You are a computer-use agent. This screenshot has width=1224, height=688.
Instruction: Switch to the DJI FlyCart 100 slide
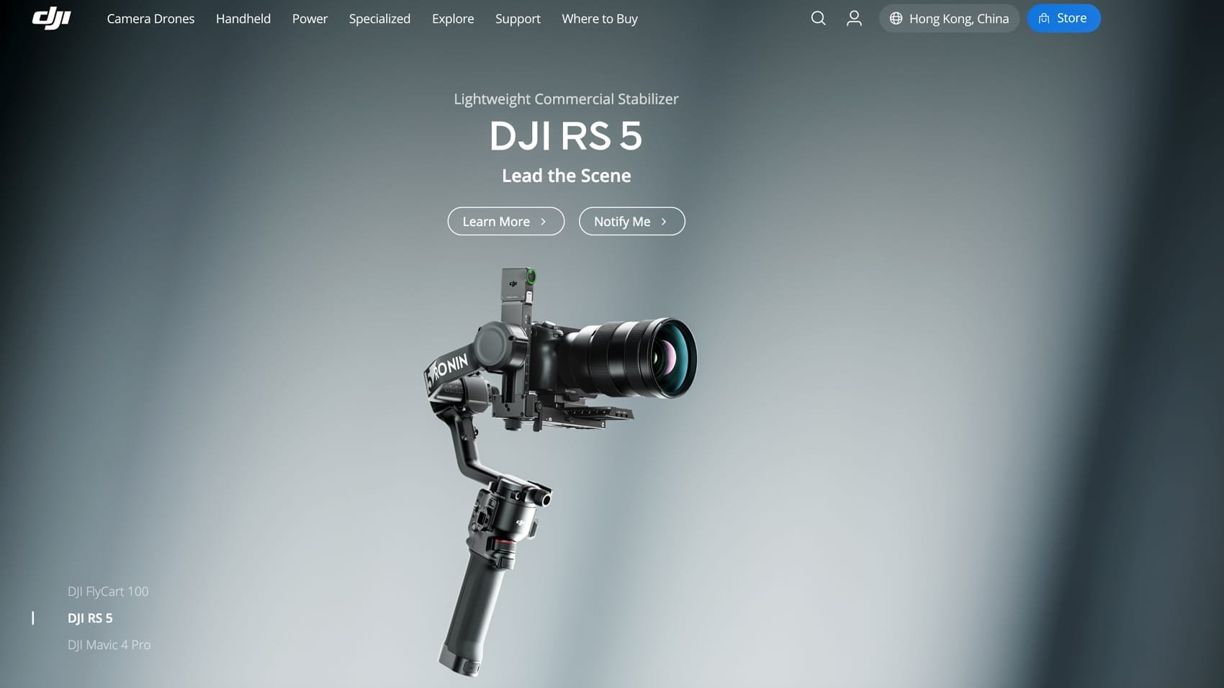[x=108, y=591]
